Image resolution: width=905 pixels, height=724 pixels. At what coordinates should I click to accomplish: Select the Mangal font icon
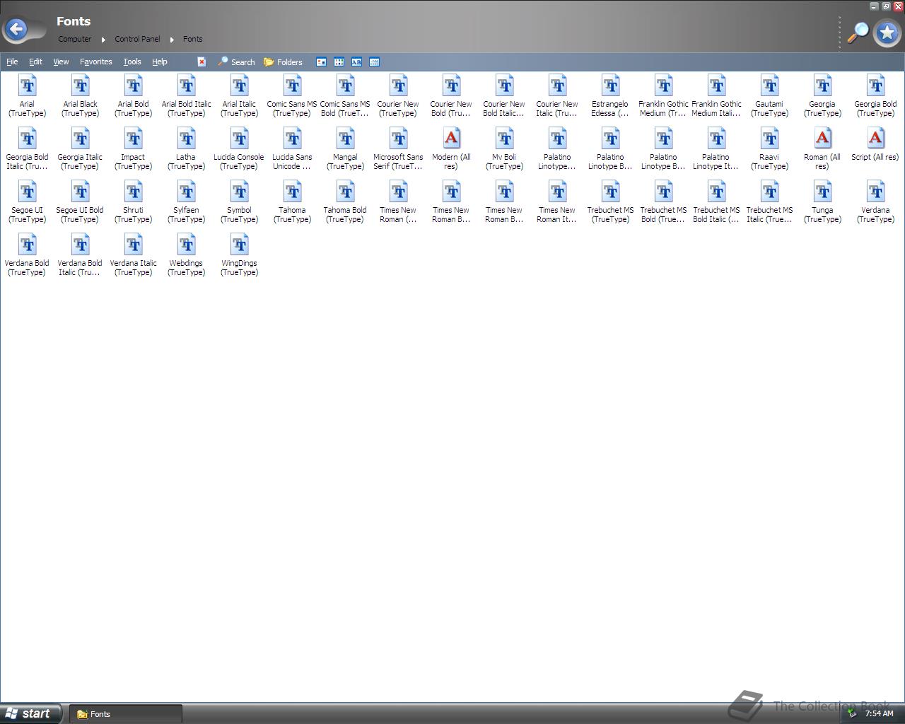coord(345,148)
